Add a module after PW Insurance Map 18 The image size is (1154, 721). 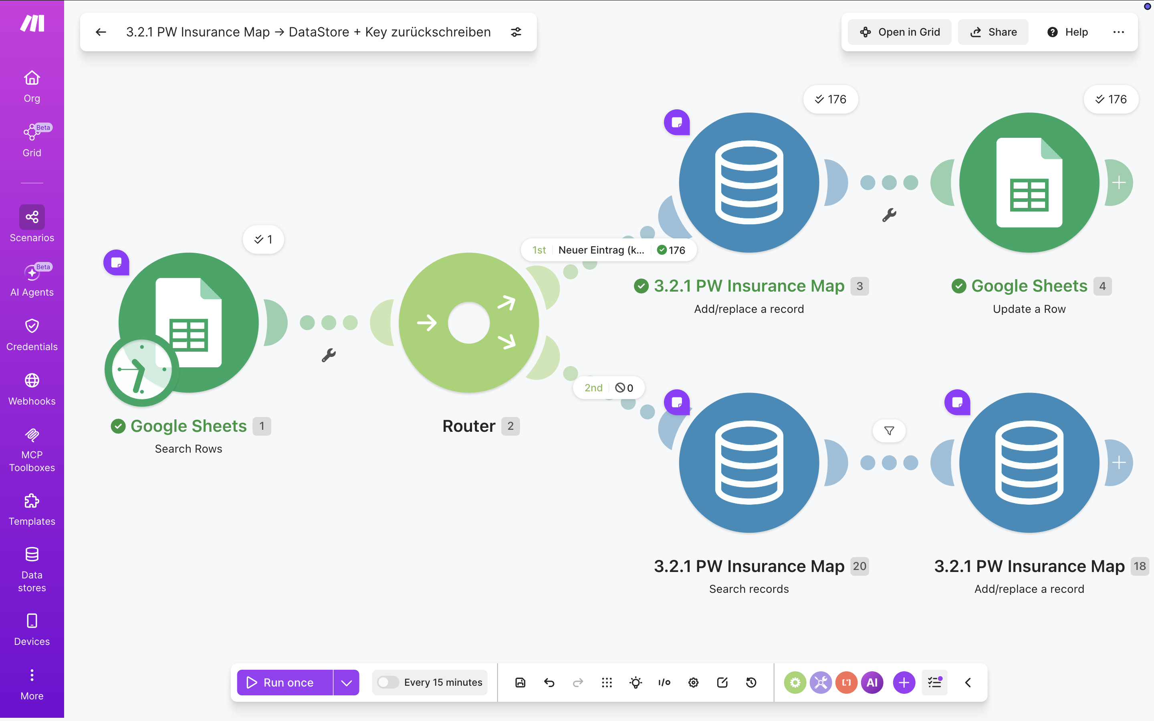pyautogui.click(x=1119, y=463)
